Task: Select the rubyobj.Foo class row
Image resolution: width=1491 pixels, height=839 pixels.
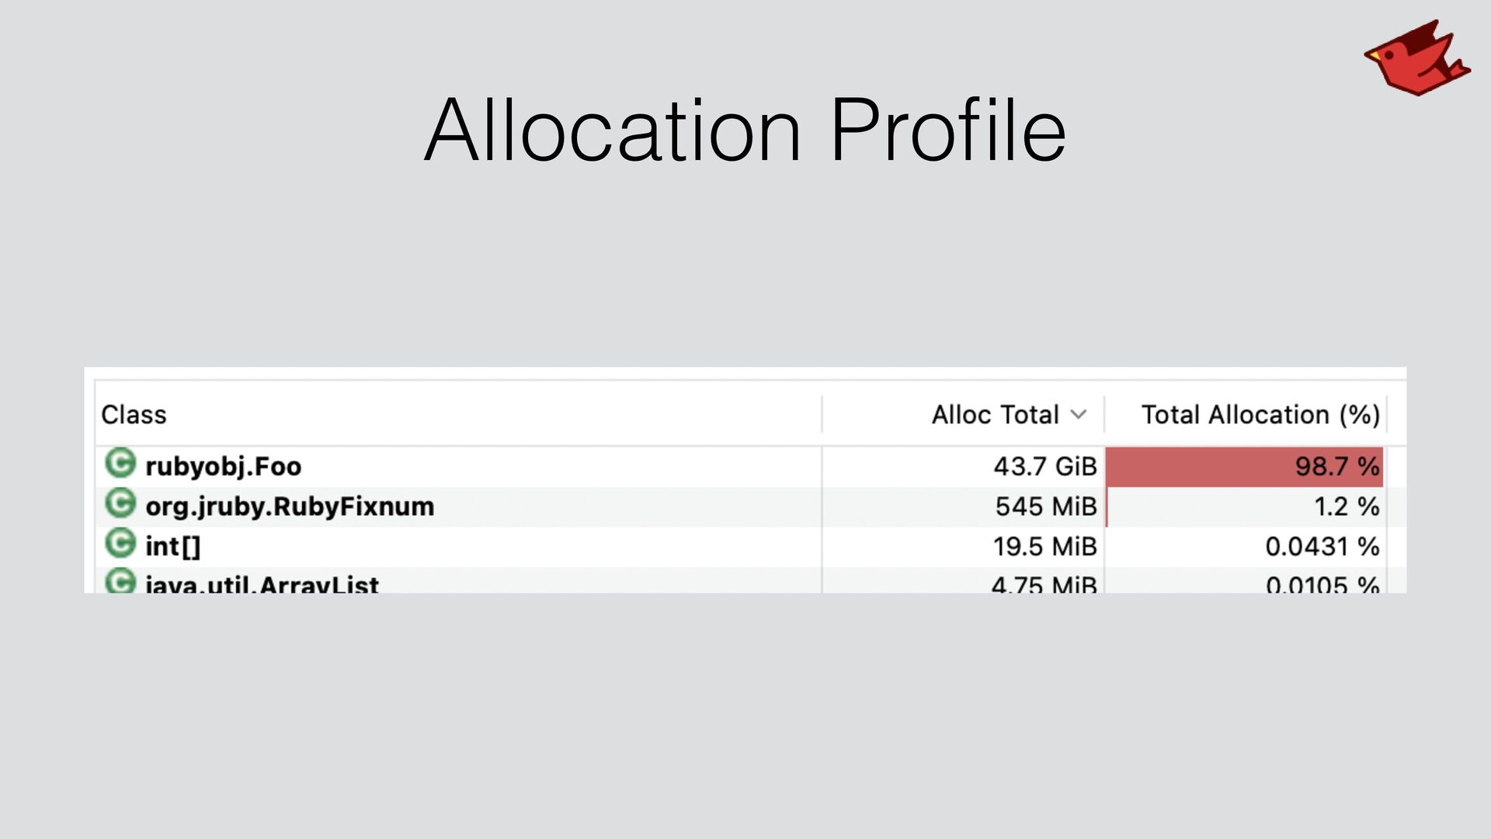Action: (x=224, y=467)
